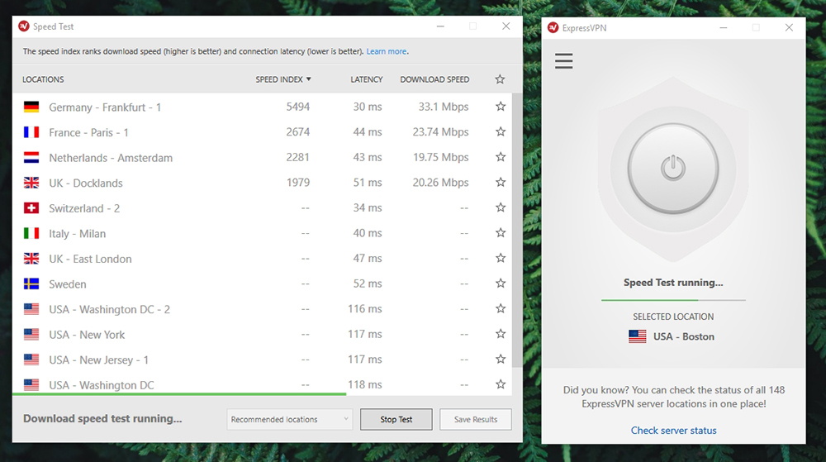Viewport: 826px width, 462px height.
Task: Click the Sweden flag icon
Action: [31, 284]
